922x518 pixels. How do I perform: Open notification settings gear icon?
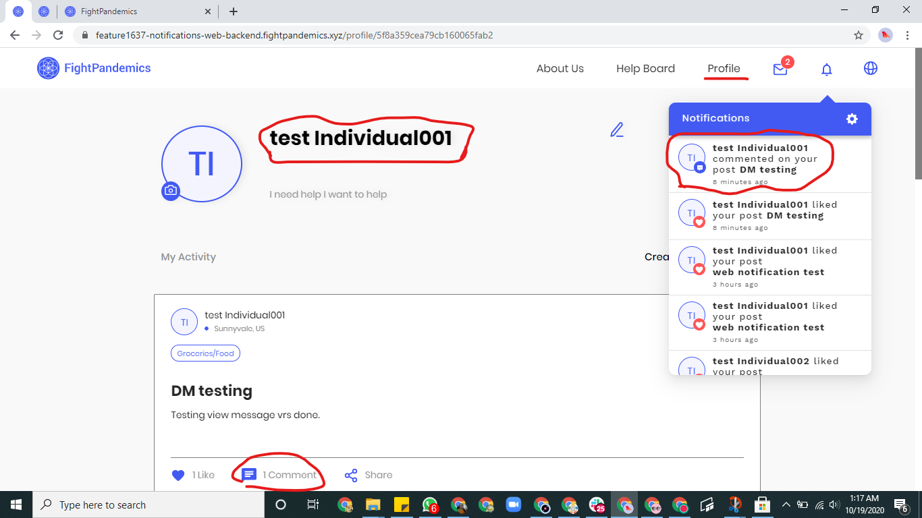pyautogui.click(x=852, y=119)
